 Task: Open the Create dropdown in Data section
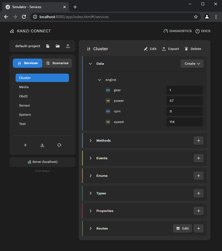point(192,64)
